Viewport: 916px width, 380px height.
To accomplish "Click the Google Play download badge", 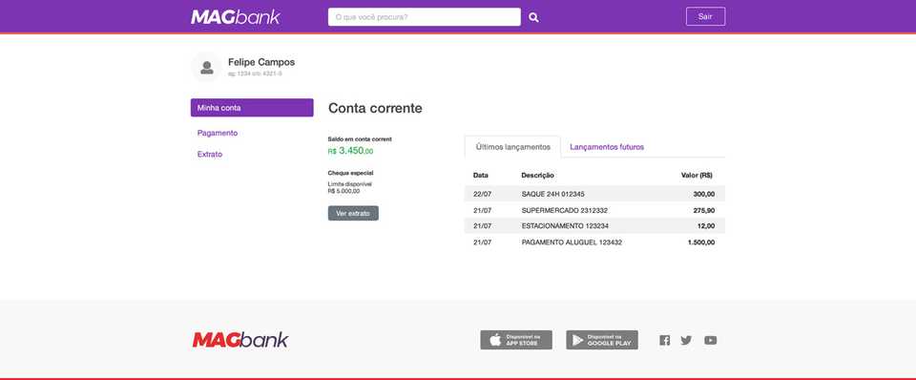I will [602, 340].
